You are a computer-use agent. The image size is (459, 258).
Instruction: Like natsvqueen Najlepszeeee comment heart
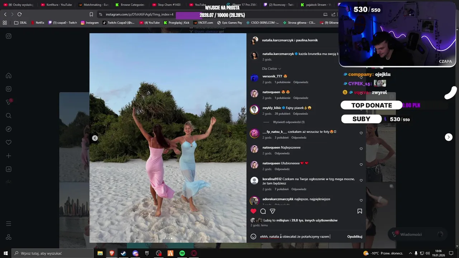361,149
